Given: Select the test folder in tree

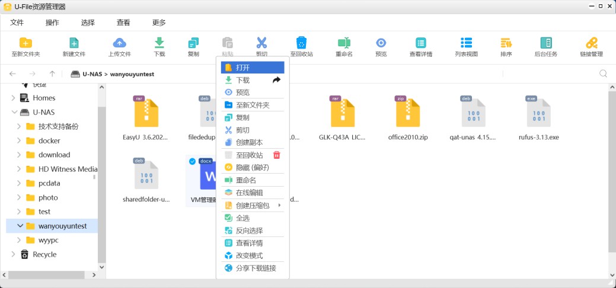Looking at the screenshot, I should click(x=44, y=212).
